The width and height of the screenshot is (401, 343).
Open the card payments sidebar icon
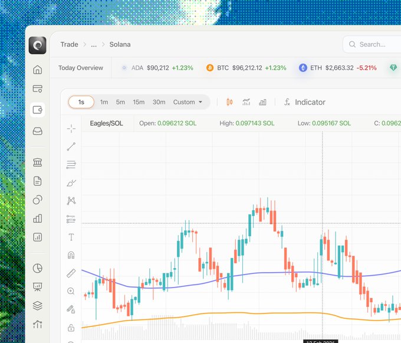click(38, 89)
